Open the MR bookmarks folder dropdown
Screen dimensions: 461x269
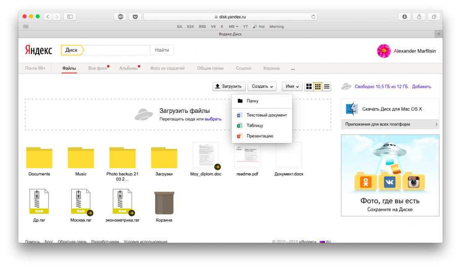click(234, 27)
